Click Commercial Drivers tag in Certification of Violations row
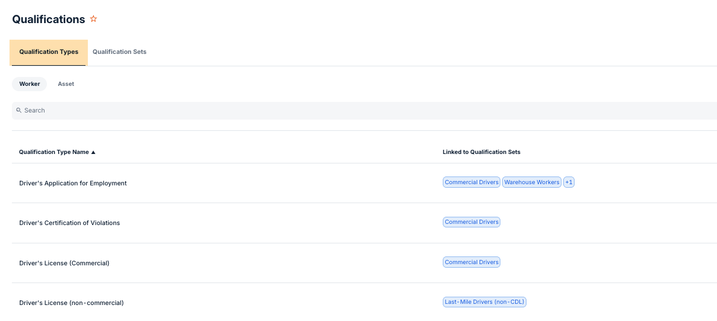Viewport: 717px width, 321px height. pos(471,222)
